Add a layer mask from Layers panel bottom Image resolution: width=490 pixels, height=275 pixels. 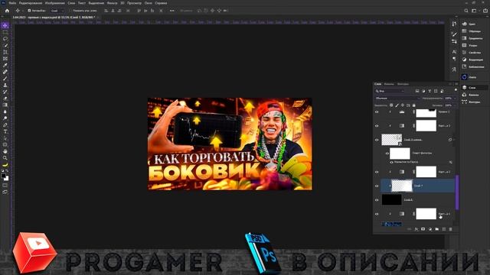tap(423, 229)
